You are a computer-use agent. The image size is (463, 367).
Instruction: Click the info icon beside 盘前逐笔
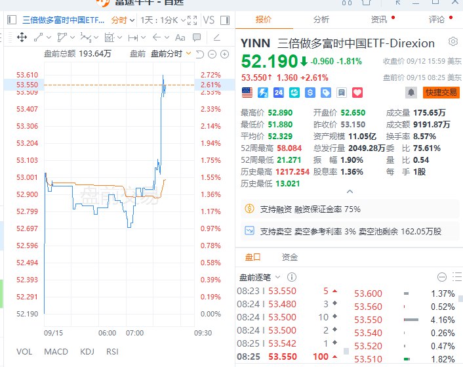point(292,277)
